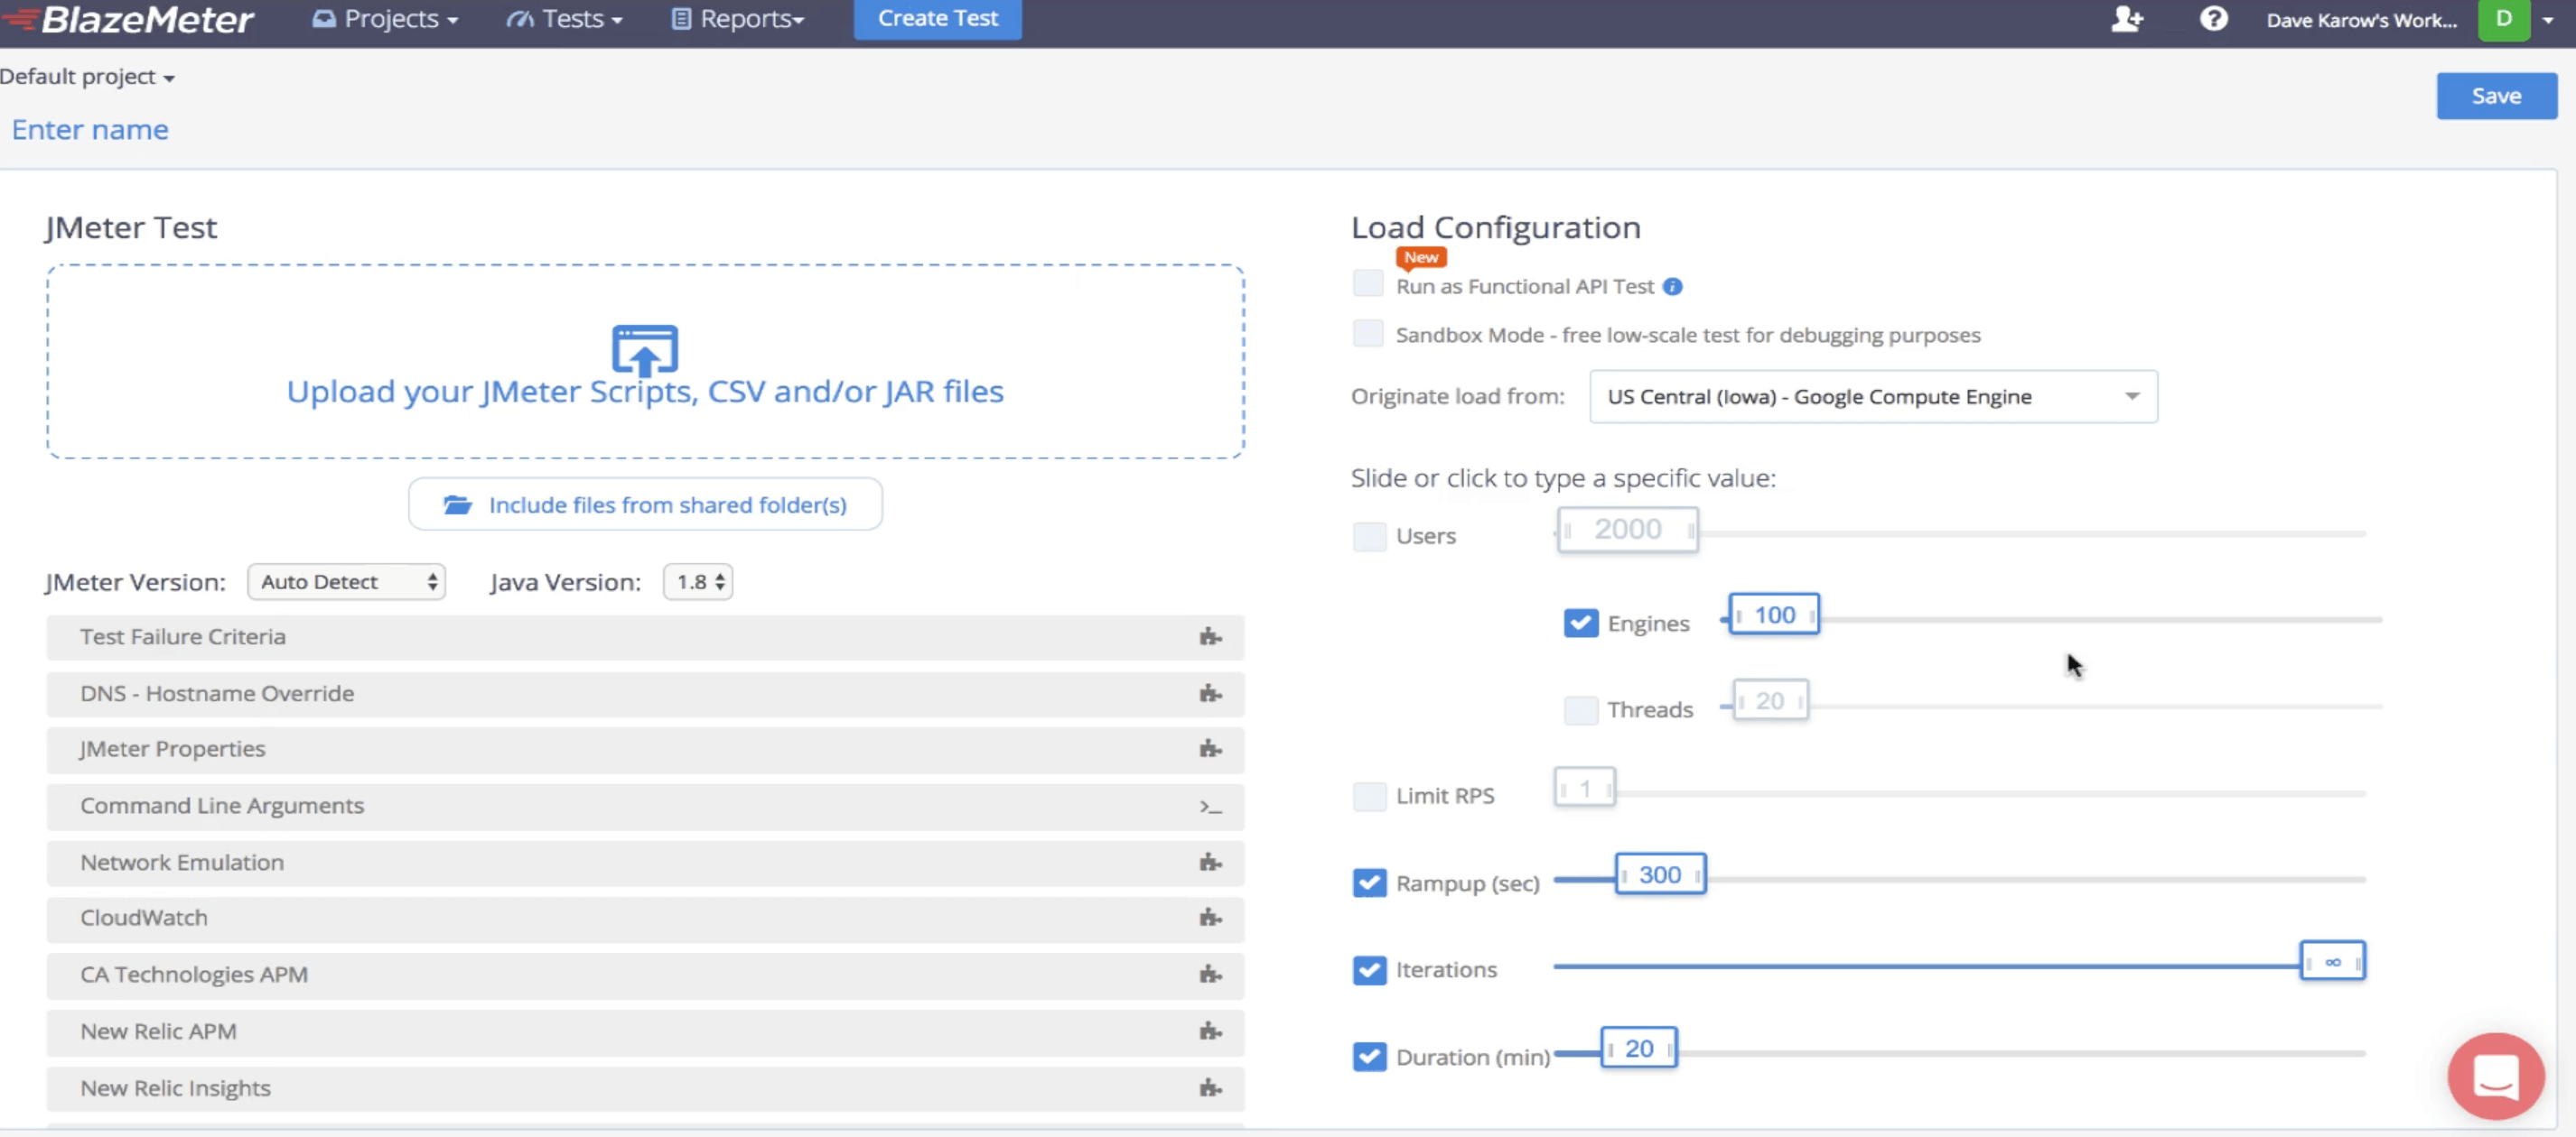Click Include files from shared folder(s)
Screen dimensions: 2576x1137
645,504
